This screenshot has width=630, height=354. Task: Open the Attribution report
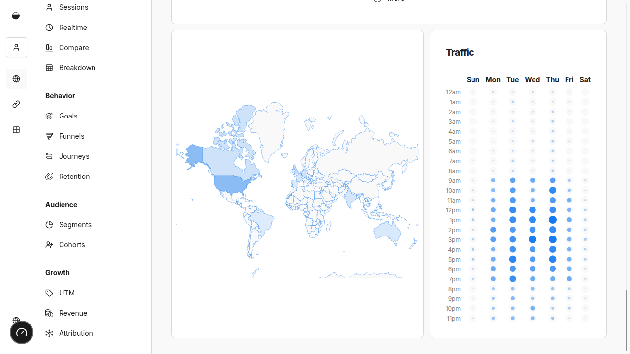pyautogui.click(x=75, y=333)
